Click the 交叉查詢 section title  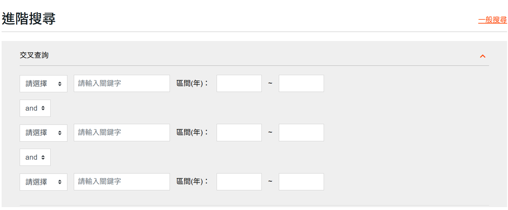pyautogui.click(x=34, y=55)
